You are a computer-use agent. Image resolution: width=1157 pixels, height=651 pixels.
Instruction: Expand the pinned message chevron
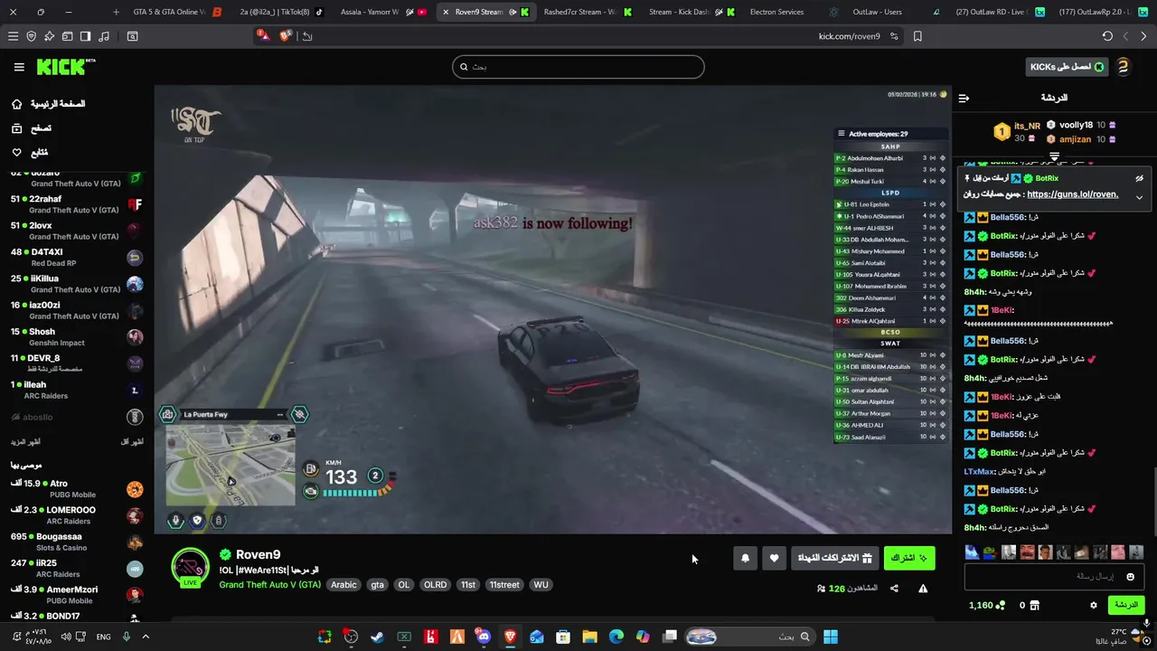click(x=1139, y=197)
